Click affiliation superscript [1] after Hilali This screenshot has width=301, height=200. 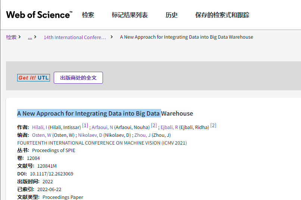pos(85,126)
